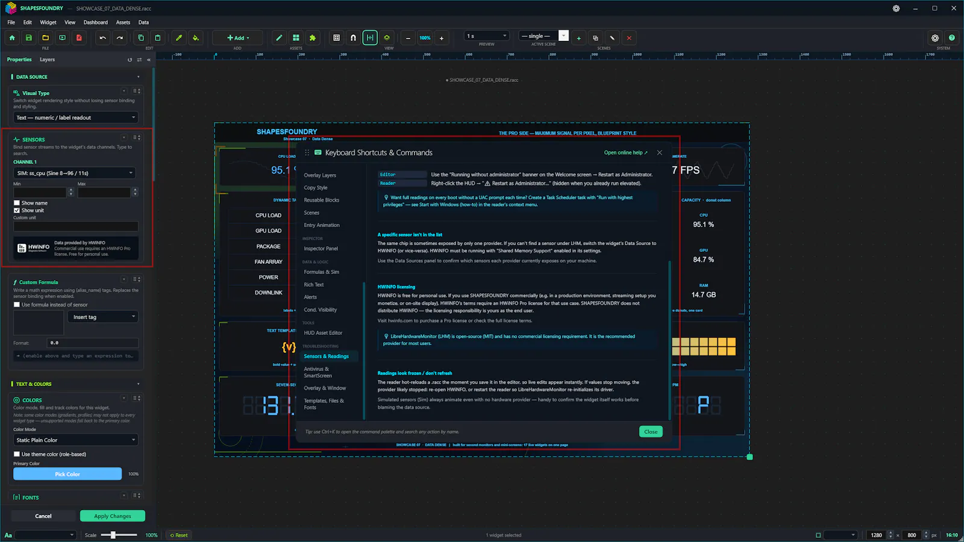Screen dimensions: 964x542
Task: Open the Dashboard menu
Action: point(96,22)
